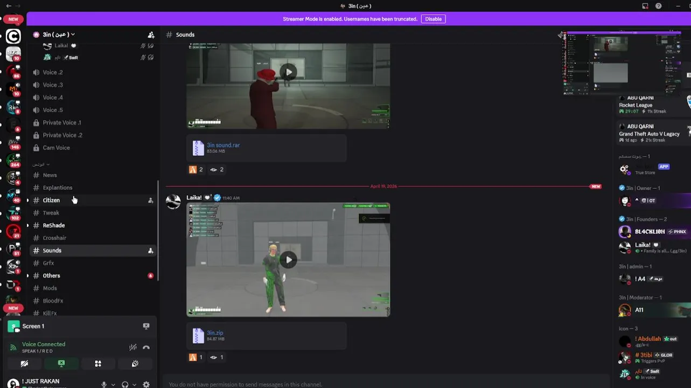Play the video with the green-suited character
Image resolution: width=691 pixels, height=388 pixels.
[x=289, y=260]
